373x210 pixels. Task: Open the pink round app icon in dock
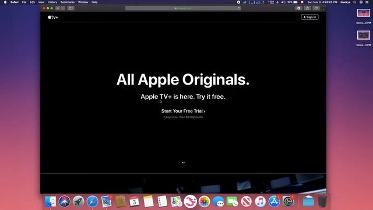(191, 201)
